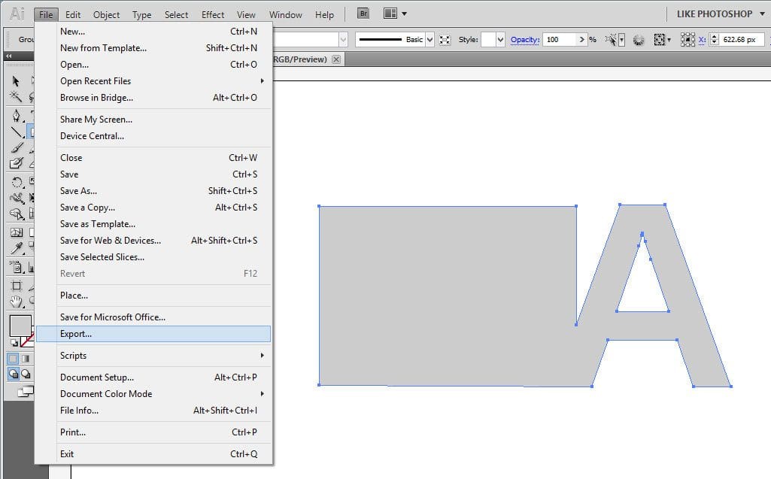Click the X value stepper arrows

tap(715, 39)
